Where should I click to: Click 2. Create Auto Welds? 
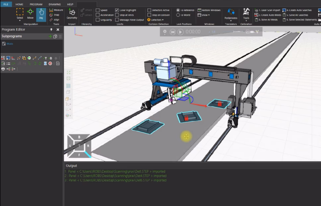[x=268, y=15]
